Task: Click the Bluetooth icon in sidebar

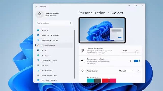Action: 38,35
